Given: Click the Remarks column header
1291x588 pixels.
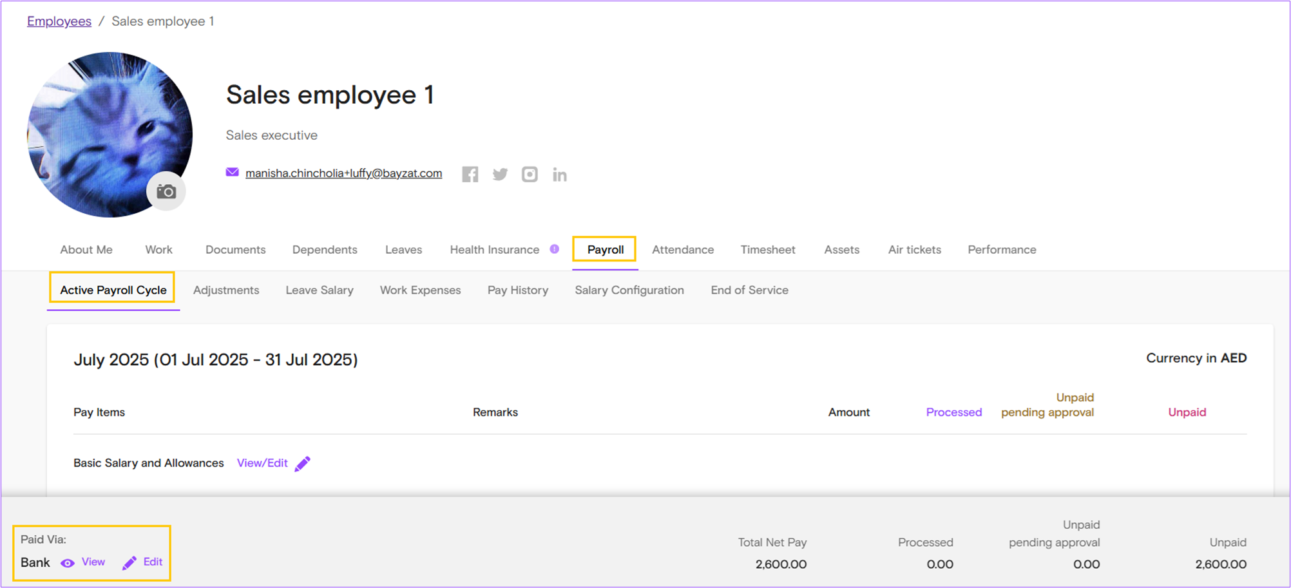Looking at the screenshot, I should pyautogui.click(x=495, y=412).
